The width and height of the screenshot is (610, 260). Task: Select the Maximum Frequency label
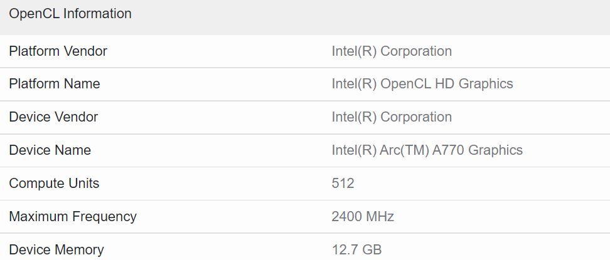click(73, 217)
